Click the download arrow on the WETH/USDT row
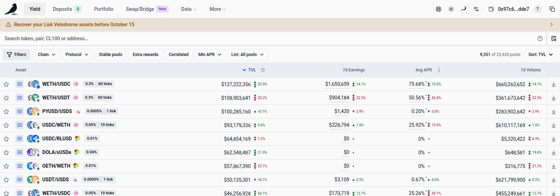 [x=554, y=98]
